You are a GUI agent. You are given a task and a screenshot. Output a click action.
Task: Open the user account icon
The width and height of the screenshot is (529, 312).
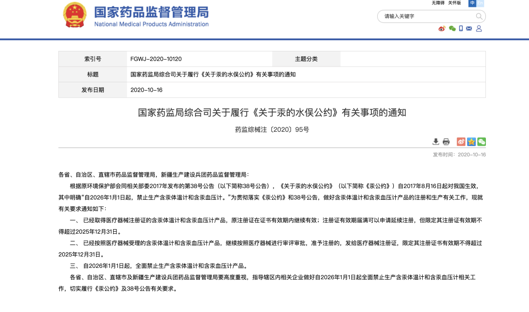coord(479,29)
